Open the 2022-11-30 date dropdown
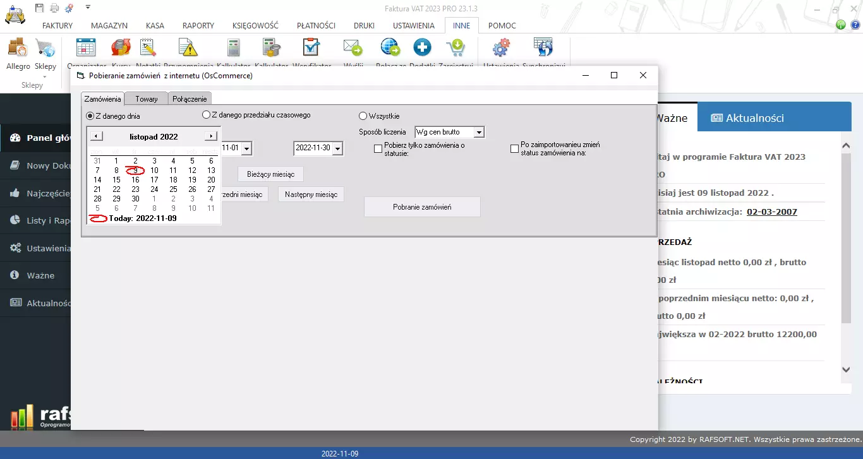863x459 pixels. click(337, 148)
